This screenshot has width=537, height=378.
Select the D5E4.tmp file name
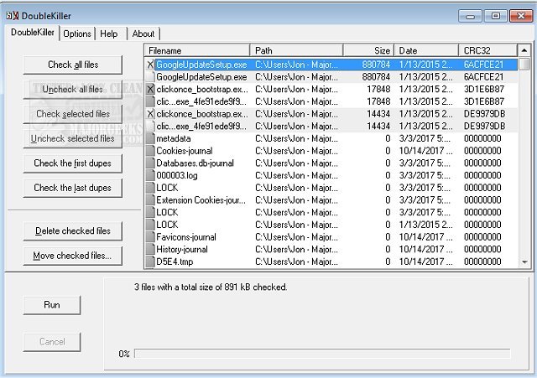[x=175, y=261]
